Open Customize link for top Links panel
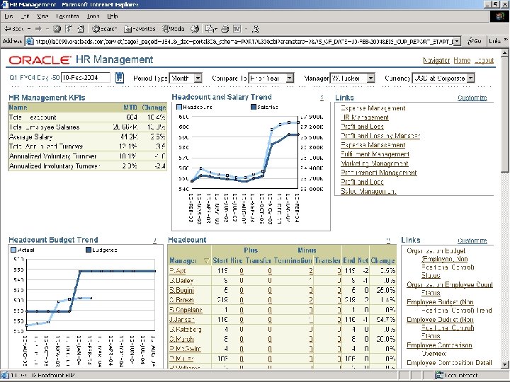510x382 pixels. tap(472, 98)
